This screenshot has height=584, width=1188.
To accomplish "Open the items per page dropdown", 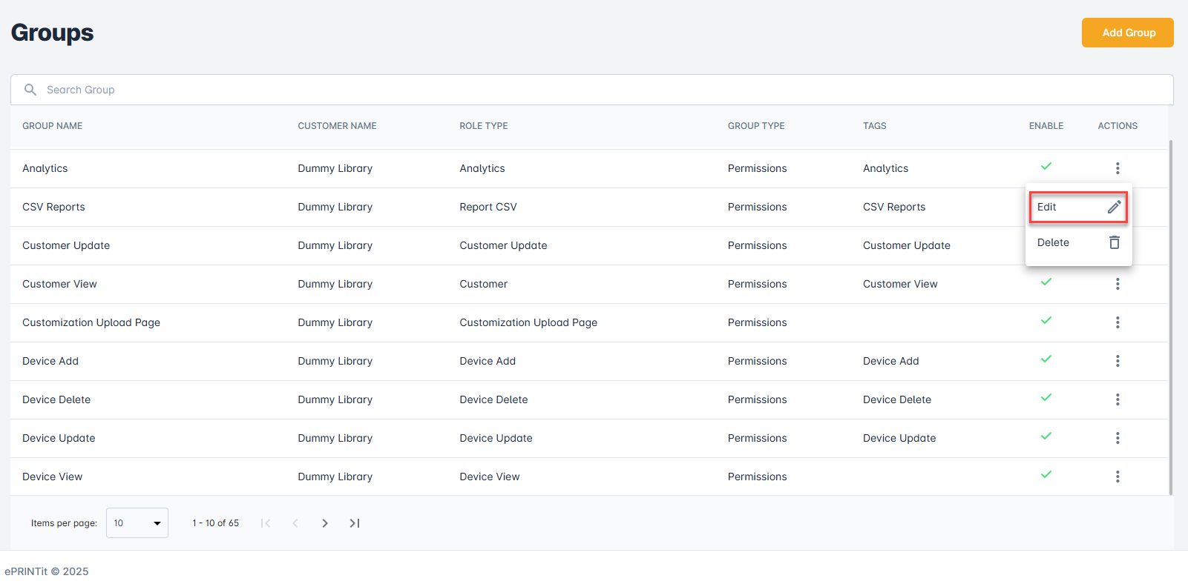I will (x=137, y=523).
